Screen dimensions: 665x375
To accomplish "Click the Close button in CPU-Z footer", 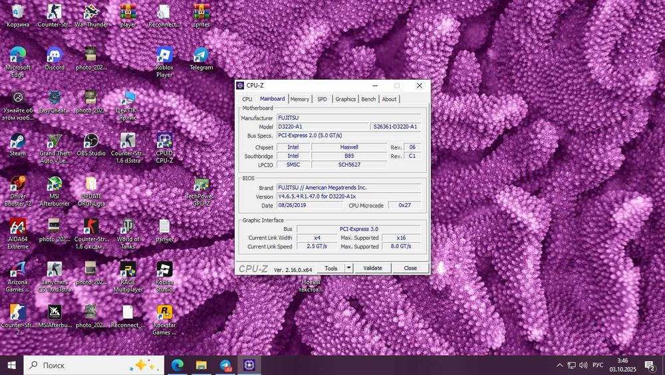I will [410, 268].
